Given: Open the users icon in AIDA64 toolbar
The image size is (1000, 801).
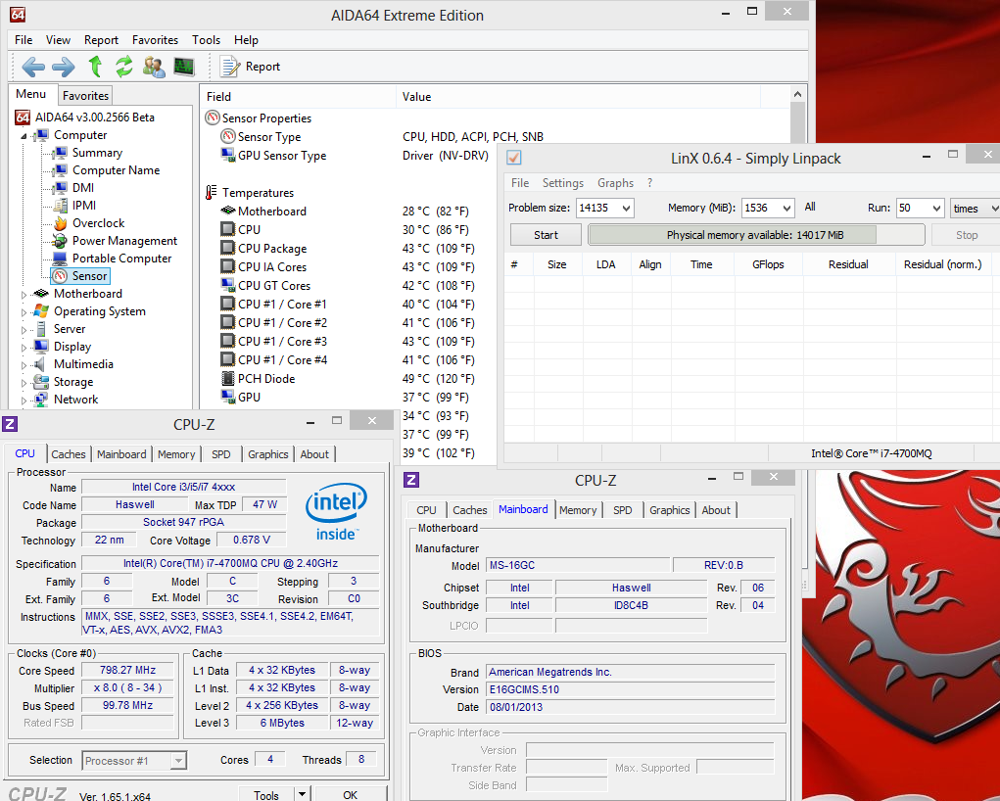Looking at the screenshot, I should pyautogui.click(x=154, y=67).
